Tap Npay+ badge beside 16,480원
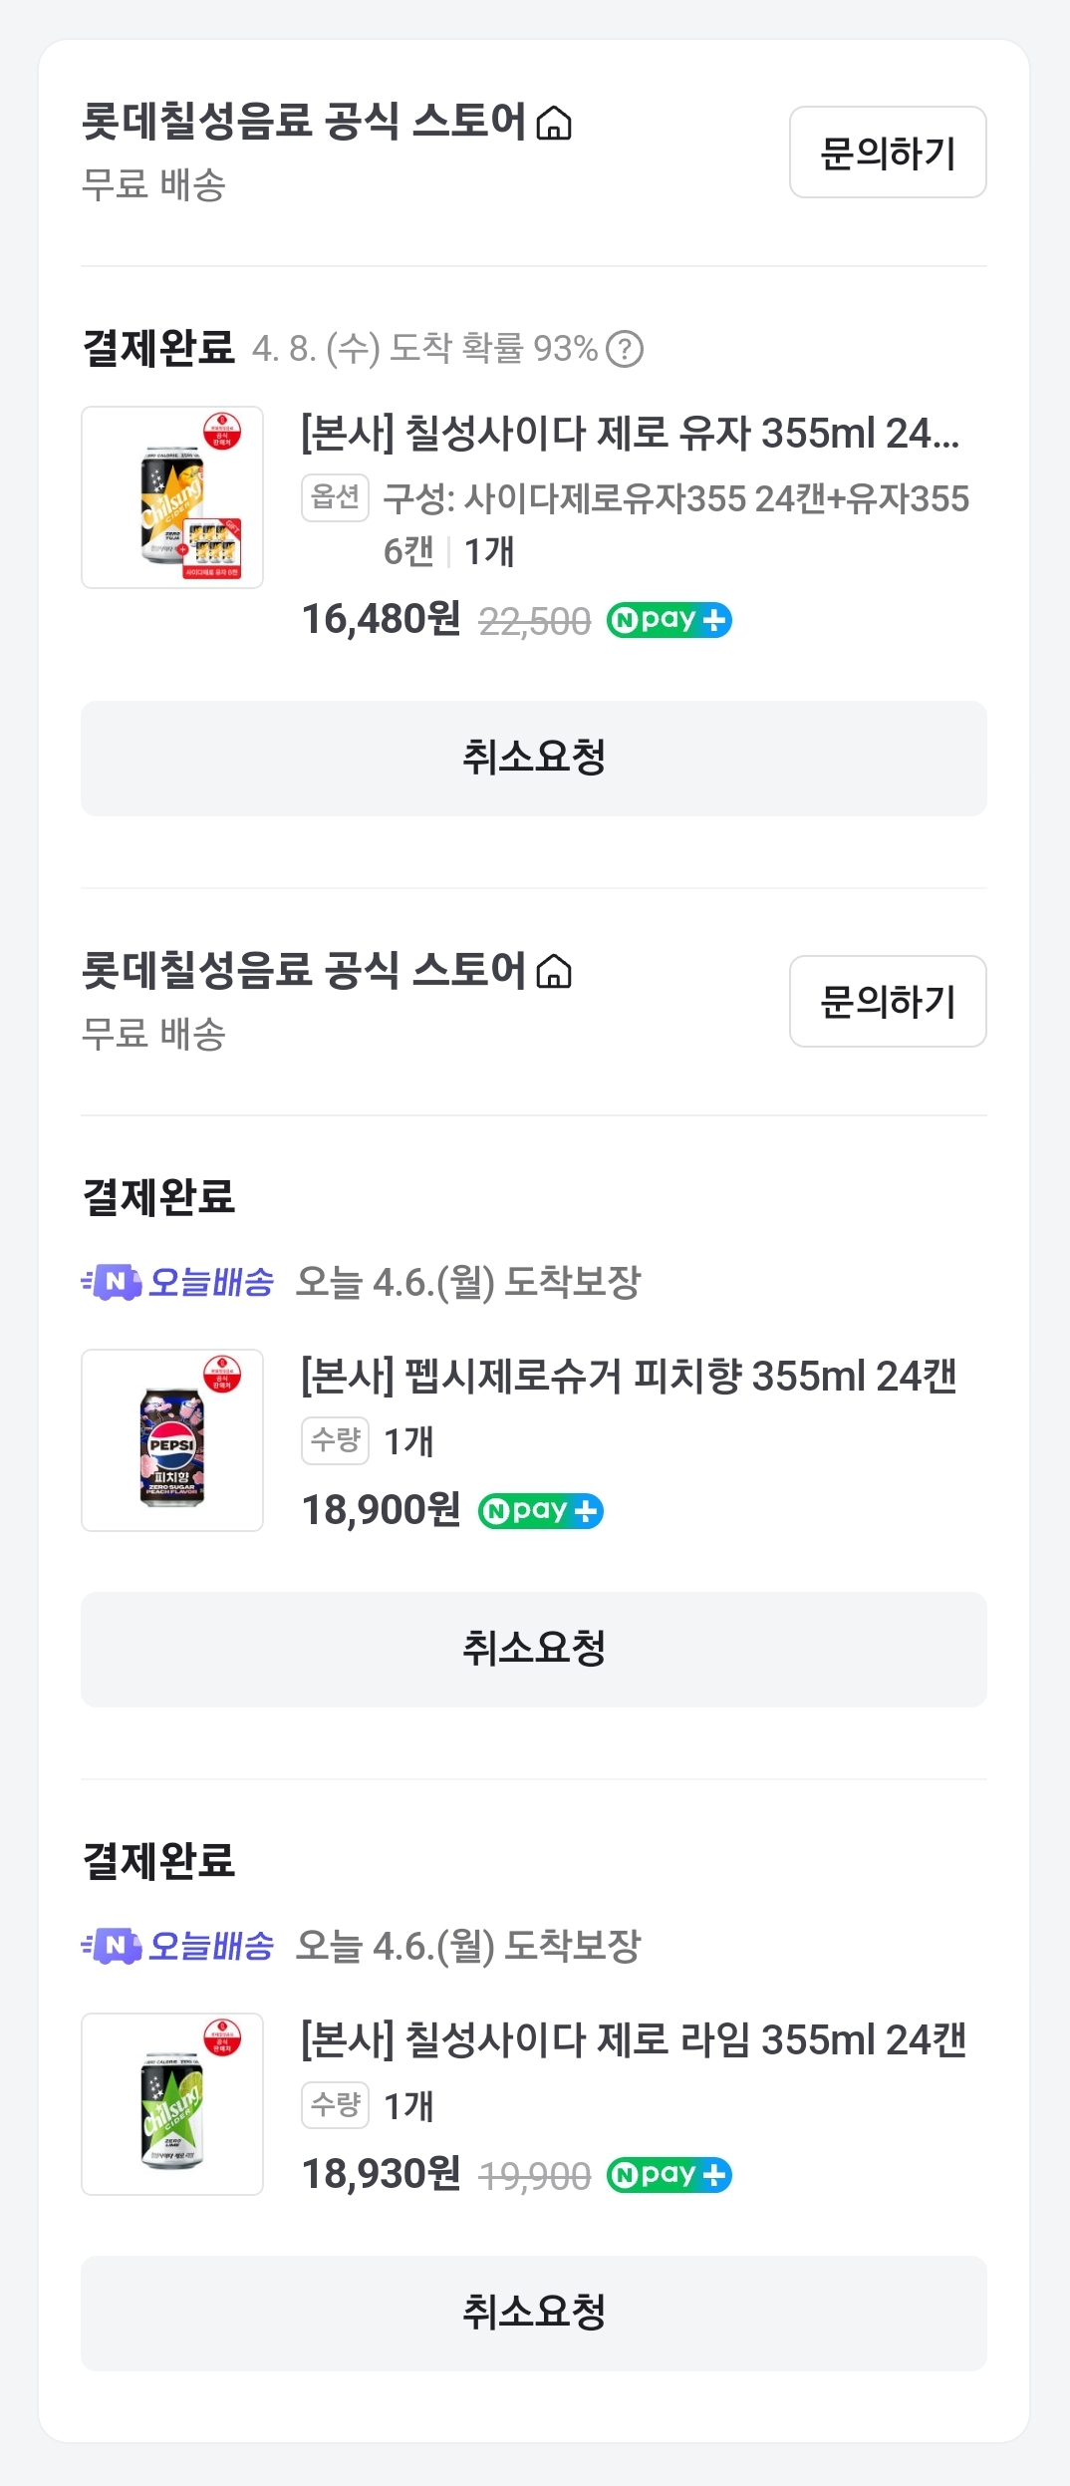 tap(669, 620)
